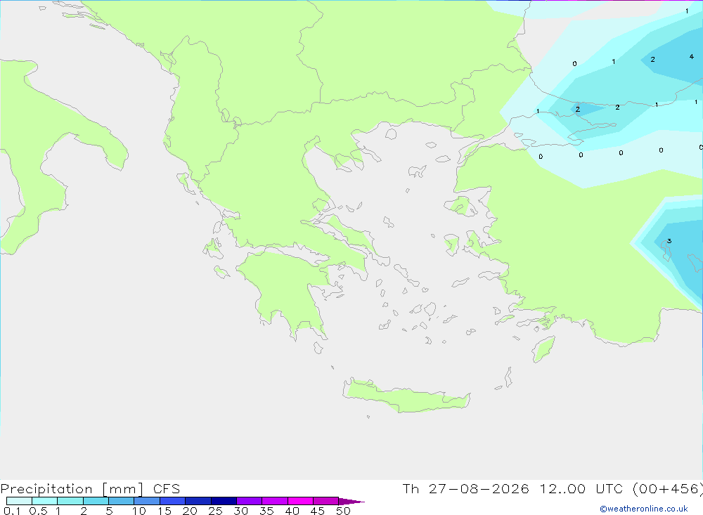Click the 'Th 27-08-2026' date text
The image size is (703, 515).
click(x=466, y=488)
